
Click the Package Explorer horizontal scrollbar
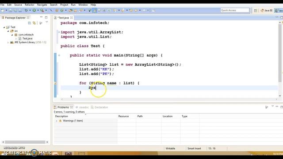click(x=25, y=142)
